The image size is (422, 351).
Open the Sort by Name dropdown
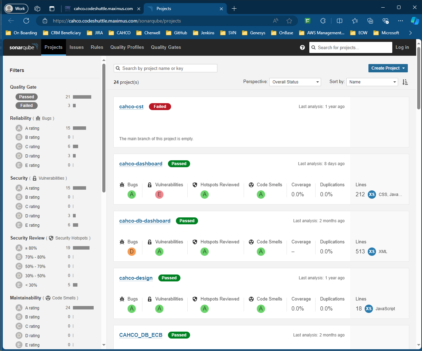pos(372,82)
